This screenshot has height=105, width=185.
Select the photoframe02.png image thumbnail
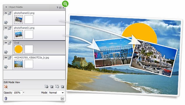(18, 19)
